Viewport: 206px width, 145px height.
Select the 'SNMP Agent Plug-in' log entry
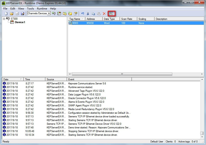(101, 105)
